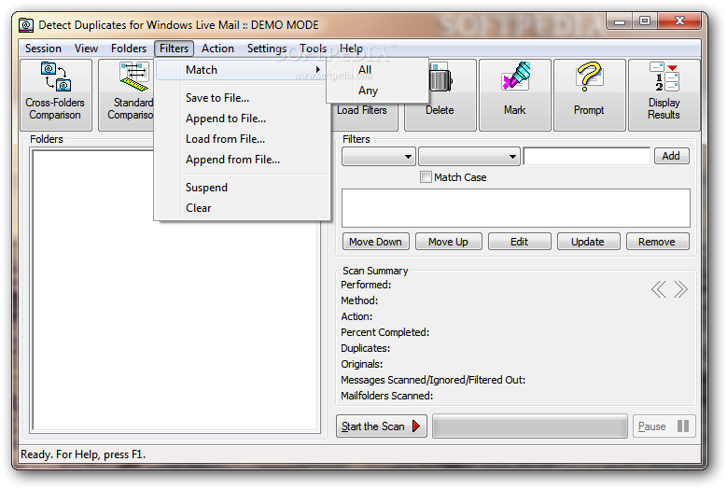The width and height of the screenshot is (727, 489).
Task: Choose Any in Match submenu
Action: coord(377,91)
